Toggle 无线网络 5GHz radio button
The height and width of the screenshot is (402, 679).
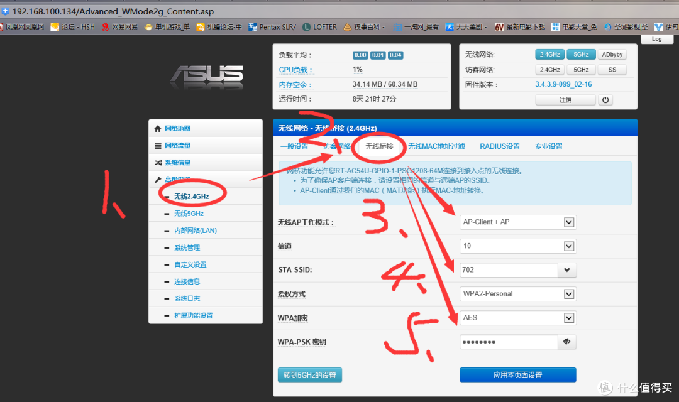click(581, 55)
